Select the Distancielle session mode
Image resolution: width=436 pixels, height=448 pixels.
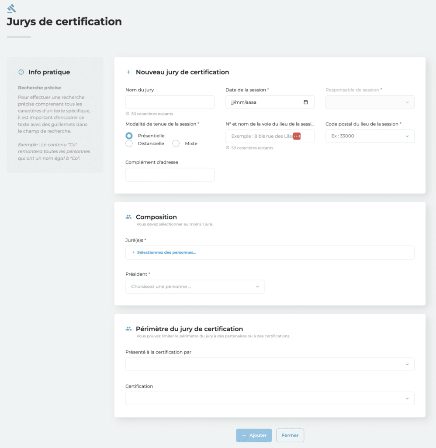coord(129,143)
